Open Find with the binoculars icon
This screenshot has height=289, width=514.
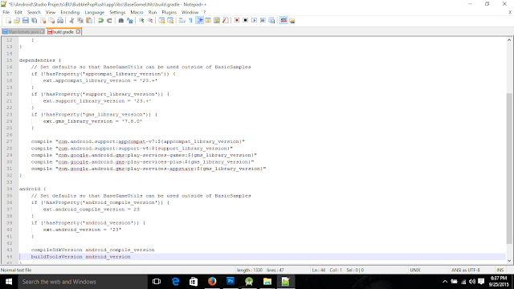(x=121, y=21)
